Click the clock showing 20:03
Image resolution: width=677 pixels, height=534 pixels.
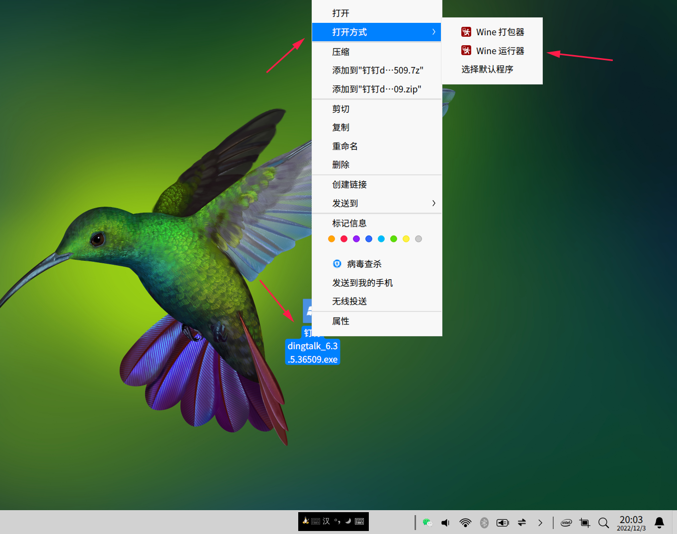[x=631, y=523]
